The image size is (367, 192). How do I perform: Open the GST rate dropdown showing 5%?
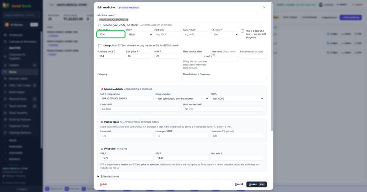coord(225,35)
